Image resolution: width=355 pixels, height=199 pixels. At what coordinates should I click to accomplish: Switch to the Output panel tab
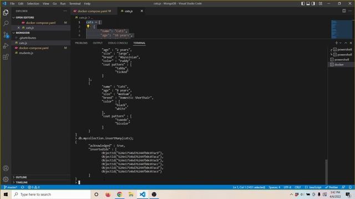pyautogui.click(x=98, y=43)
